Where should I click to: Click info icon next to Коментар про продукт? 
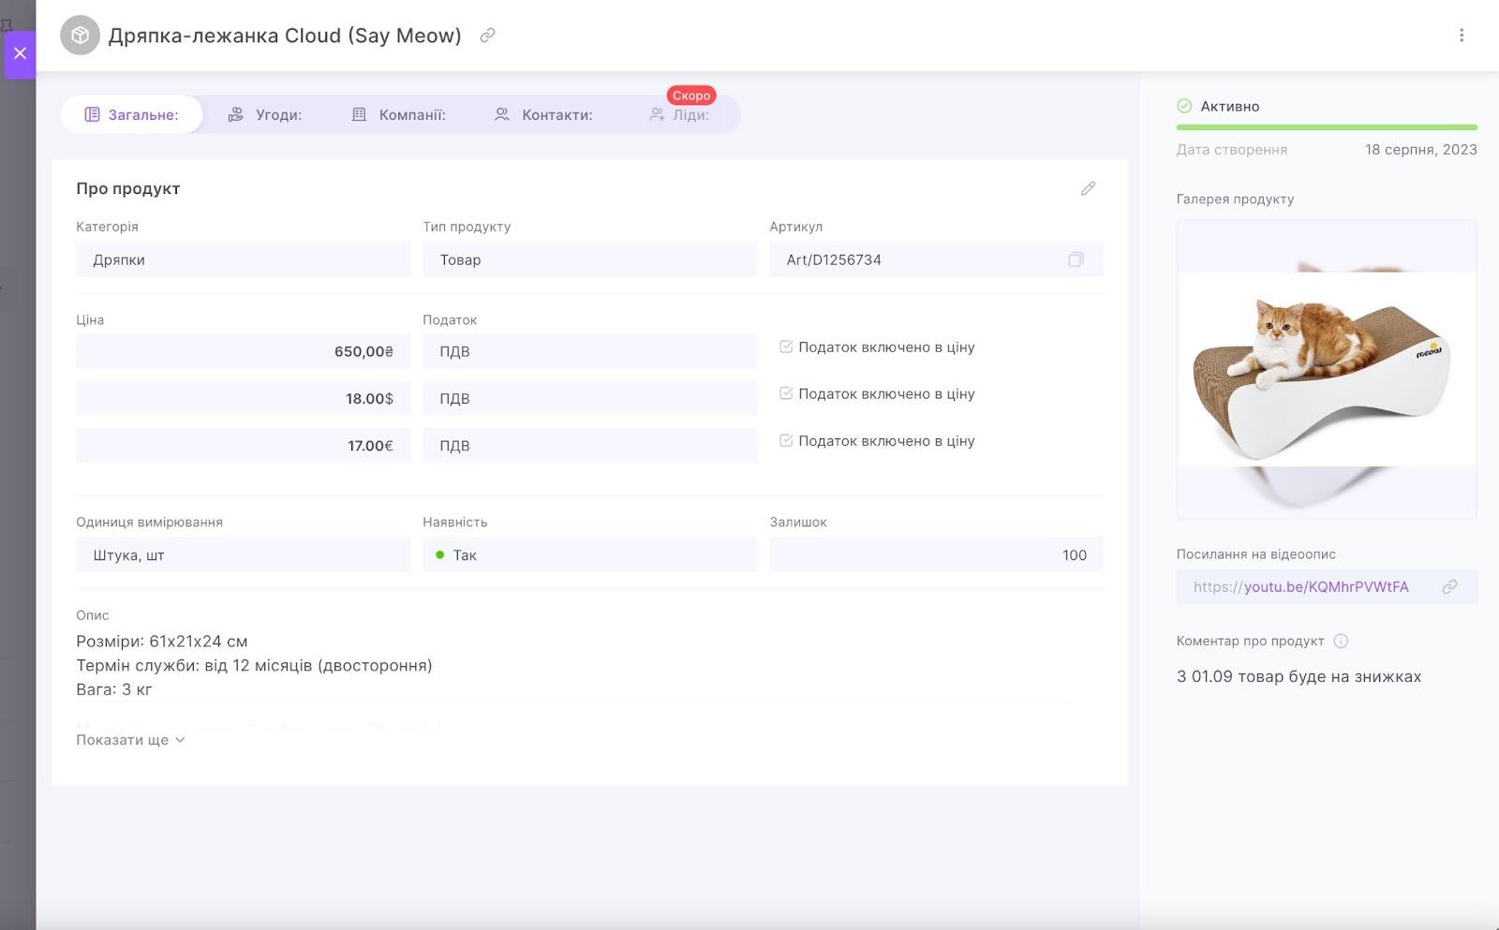click(1341, 642)
